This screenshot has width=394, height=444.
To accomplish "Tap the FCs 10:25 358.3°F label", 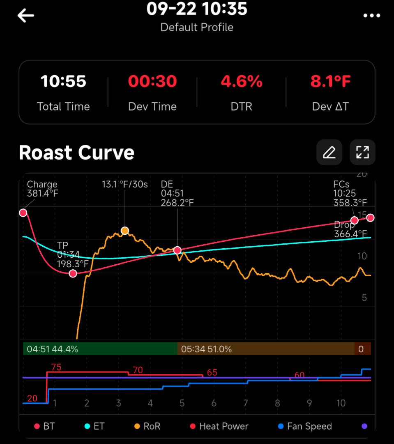I will (350, 193).
